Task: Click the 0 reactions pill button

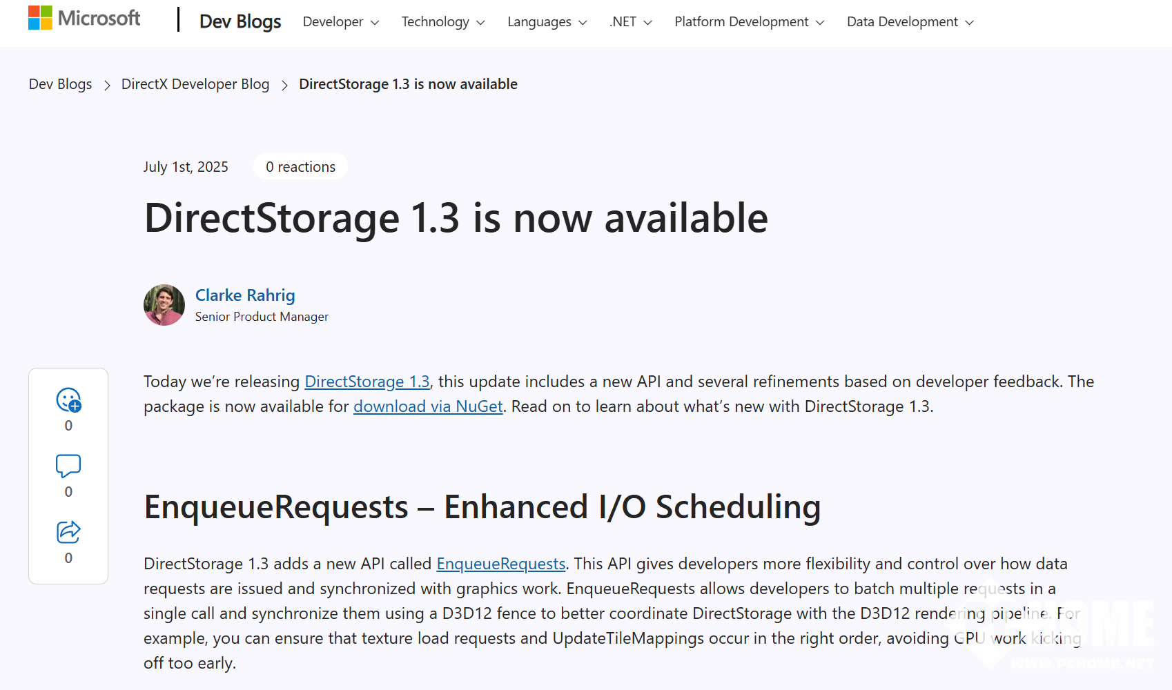Action: (x=300, y=166)
